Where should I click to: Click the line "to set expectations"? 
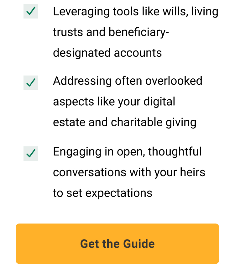pos(102,193)
